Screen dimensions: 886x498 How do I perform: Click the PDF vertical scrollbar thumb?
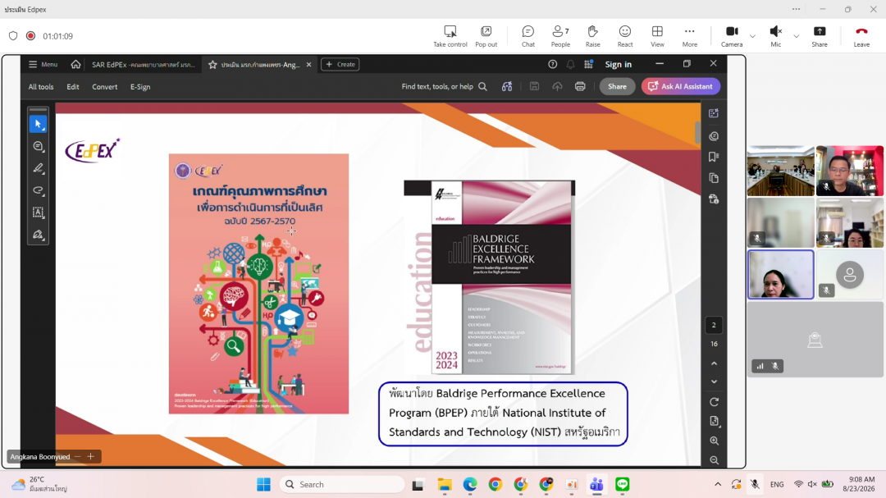[697, 132]
